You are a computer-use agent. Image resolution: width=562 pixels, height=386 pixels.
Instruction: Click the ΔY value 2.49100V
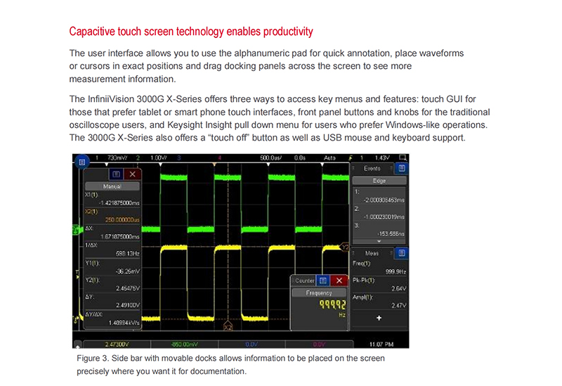[x=128, y=305]
